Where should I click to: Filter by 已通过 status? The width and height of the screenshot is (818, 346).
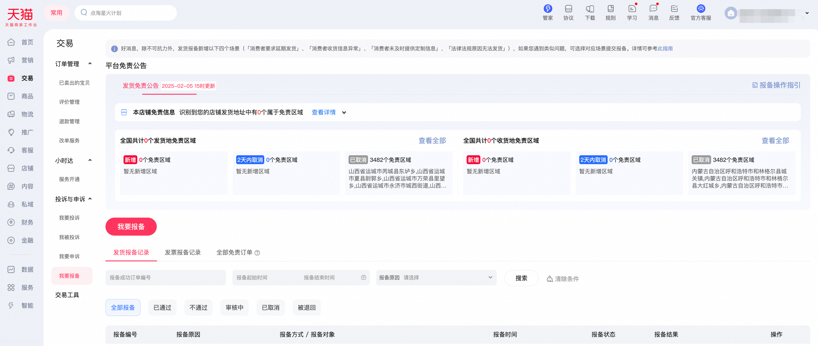click(162, 307)
